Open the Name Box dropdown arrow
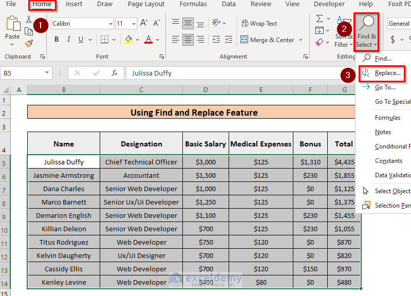Image resolution: width=411 pixels, height=296 pixels. tap(47, 73)
